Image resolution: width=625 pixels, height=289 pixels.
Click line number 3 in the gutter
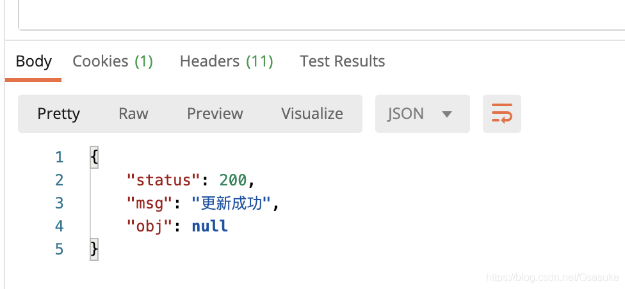(60, 203)
